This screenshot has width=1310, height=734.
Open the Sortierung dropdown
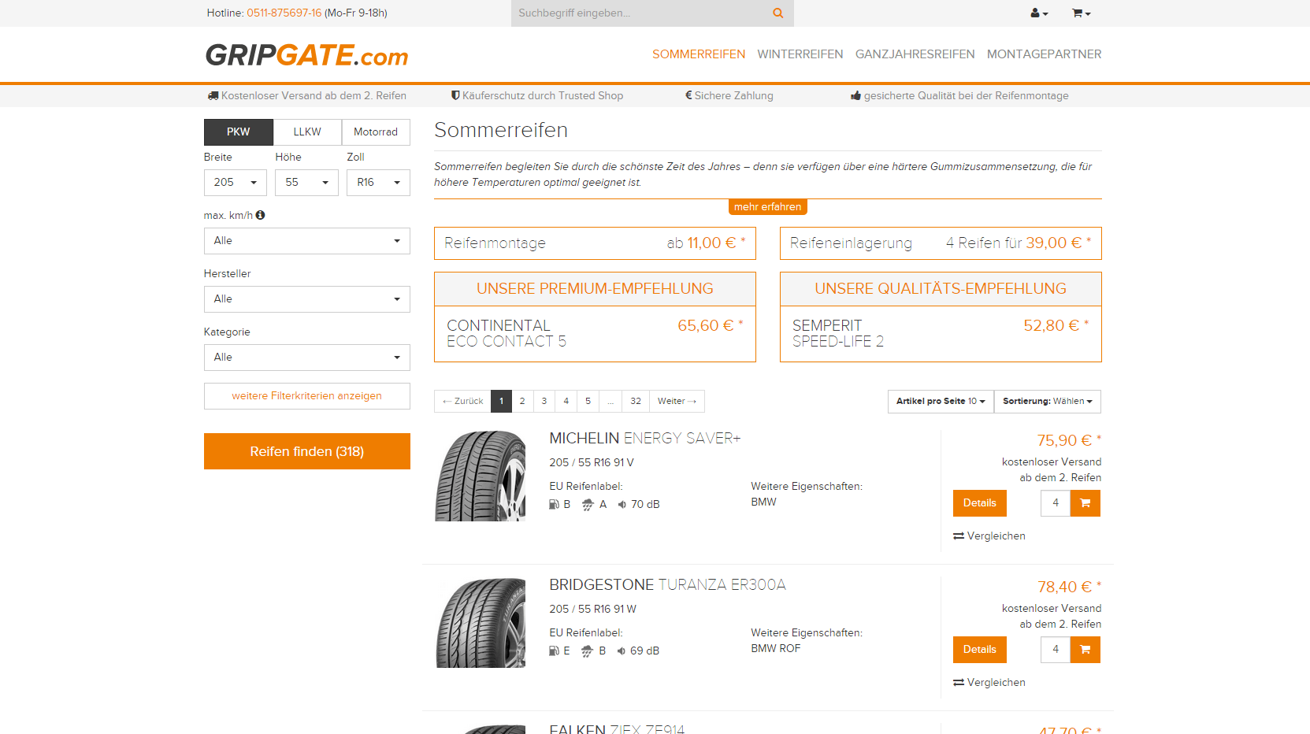point(1048,402)
